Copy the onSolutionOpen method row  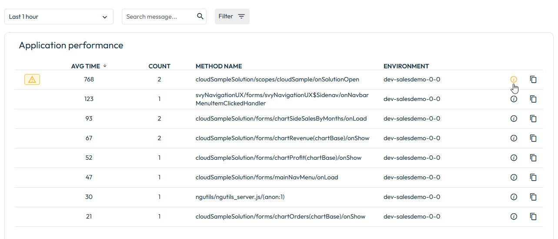point(533,79)
